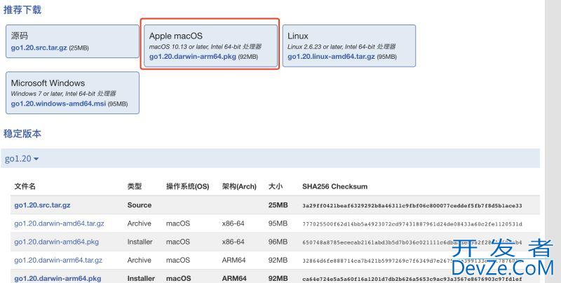561x283 pixels.
Task: Click the 类型 column header
Action: tap(135, 186)
